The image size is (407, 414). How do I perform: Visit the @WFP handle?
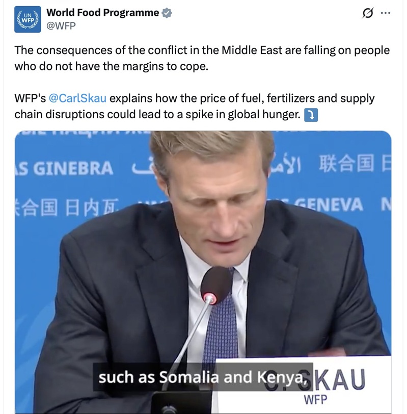coord(61,25)
